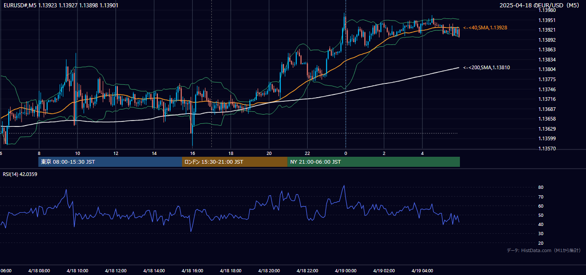Click the 4/18 12:00 date label
The height and width of the screenshot is (275, 586).
[x=116, y=270]
